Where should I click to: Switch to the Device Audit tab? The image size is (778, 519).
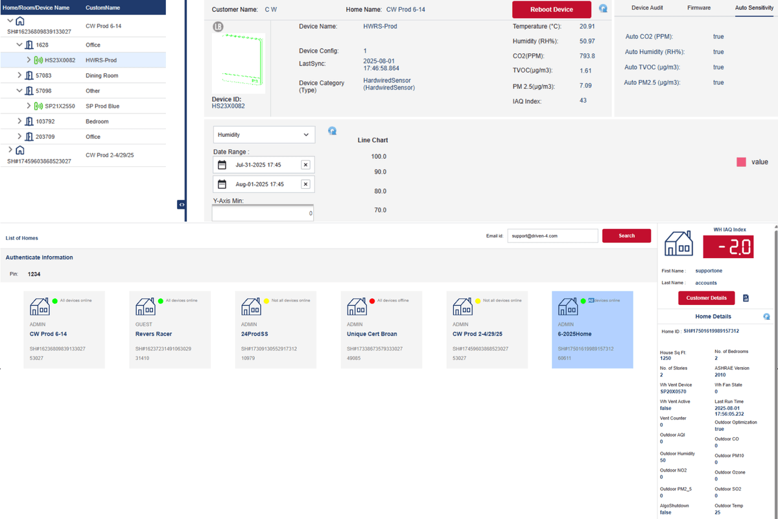tap(646, 8)
